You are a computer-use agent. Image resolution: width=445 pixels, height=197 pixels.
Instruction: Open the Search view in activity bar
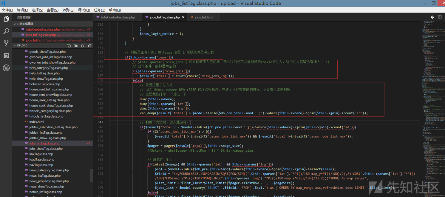pos(6,31)
